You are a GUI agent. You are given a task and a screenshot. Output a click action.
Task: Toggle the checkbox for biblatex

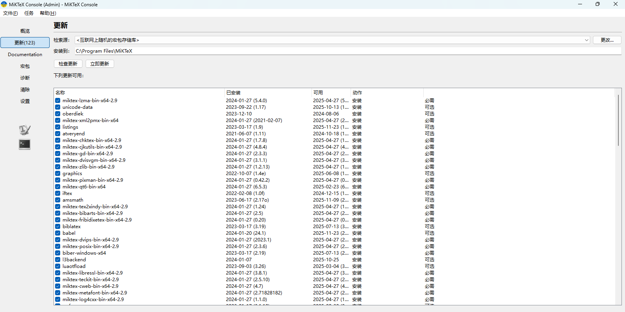tap(58, 227)
